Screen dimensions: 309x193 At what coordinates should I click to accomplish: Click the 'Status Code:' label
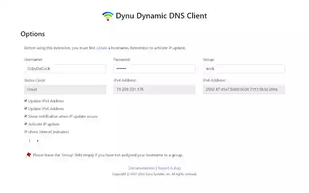[35, 81]
